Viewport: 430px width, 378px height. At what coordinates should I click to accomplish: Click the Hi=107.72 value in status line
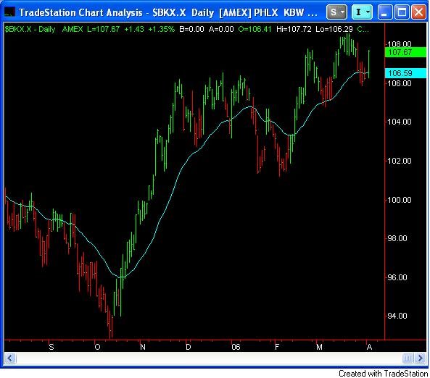click(294, 29)
